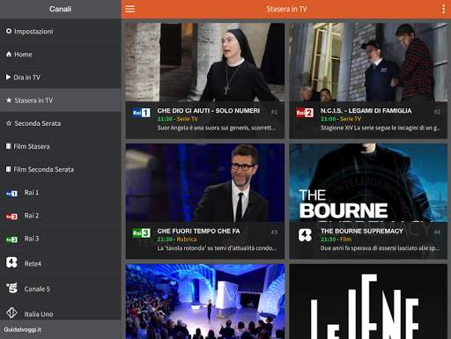Image resolution: width=451 pixels, height=339 pixels.
Task: Click the Rai 3 logo in sidebar
Action: coord(11,240)
